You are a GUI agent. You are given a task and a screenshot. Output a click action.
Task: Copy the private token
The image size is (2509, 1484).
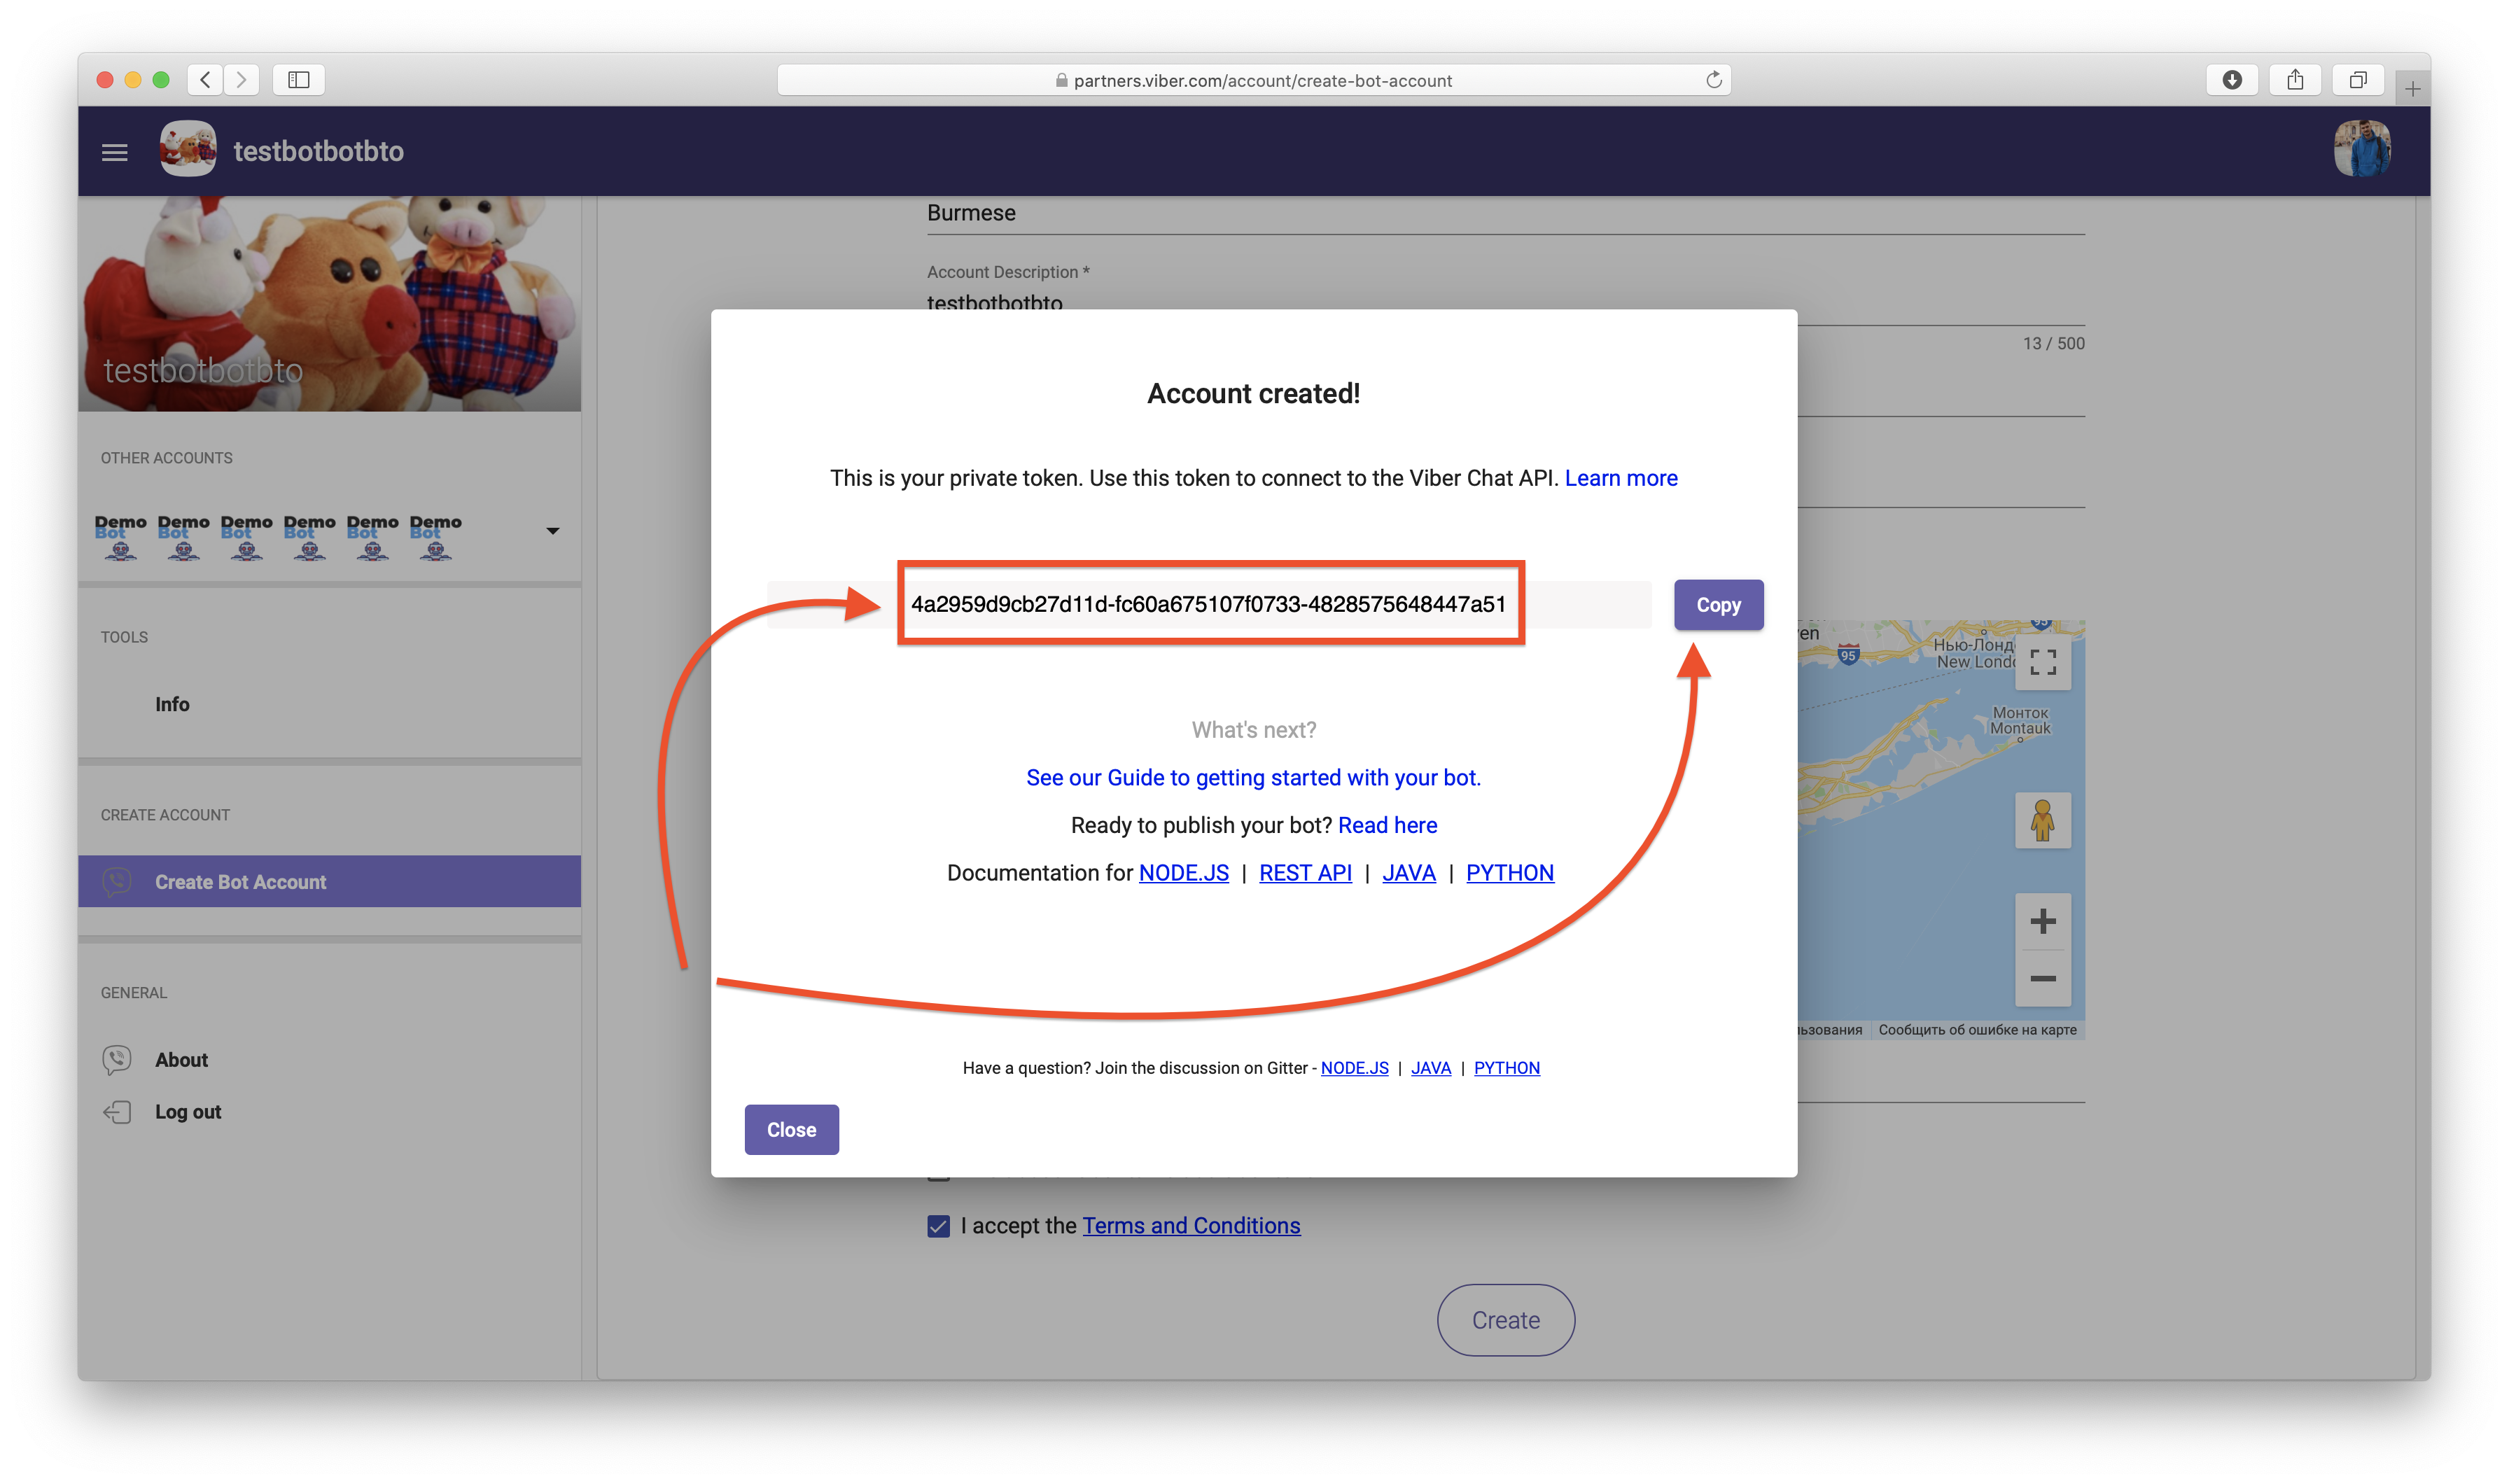pyautogui.click(x=1718, y=605)
